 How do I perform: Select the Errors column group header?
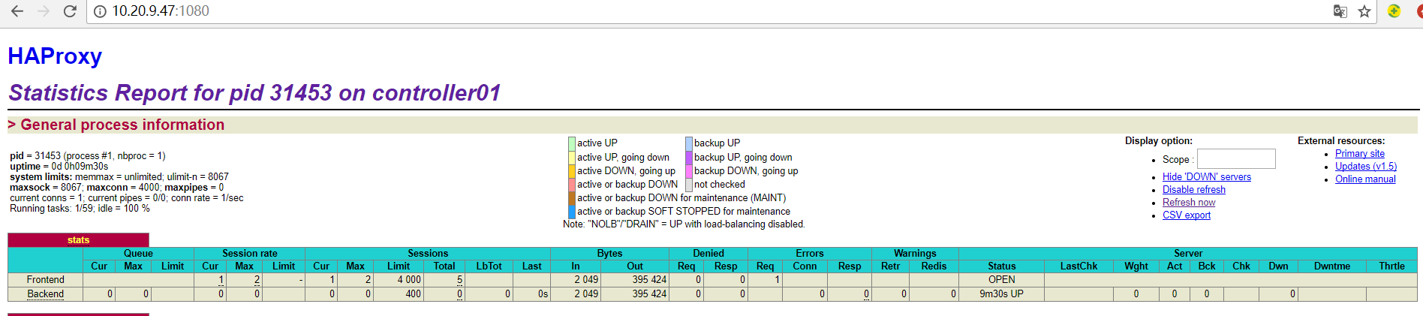click(x=810, y=253)
